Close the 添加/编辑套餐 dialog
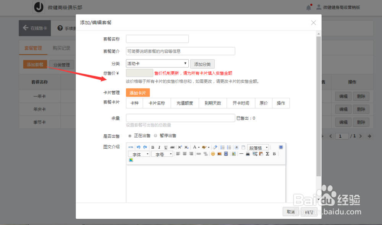The height and width of the screenshot is (225, 382). coord(314,23)
